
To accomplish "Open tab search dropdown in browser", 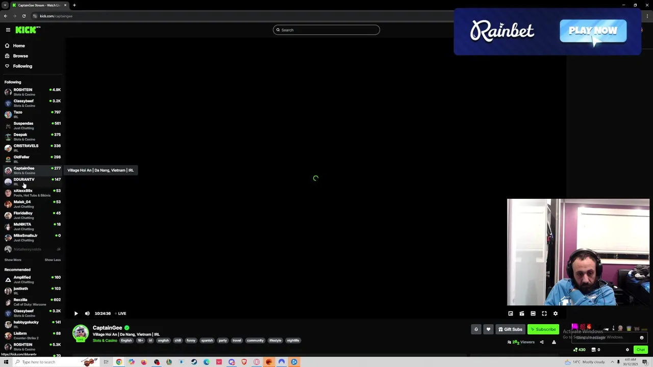I will point(5,5).
